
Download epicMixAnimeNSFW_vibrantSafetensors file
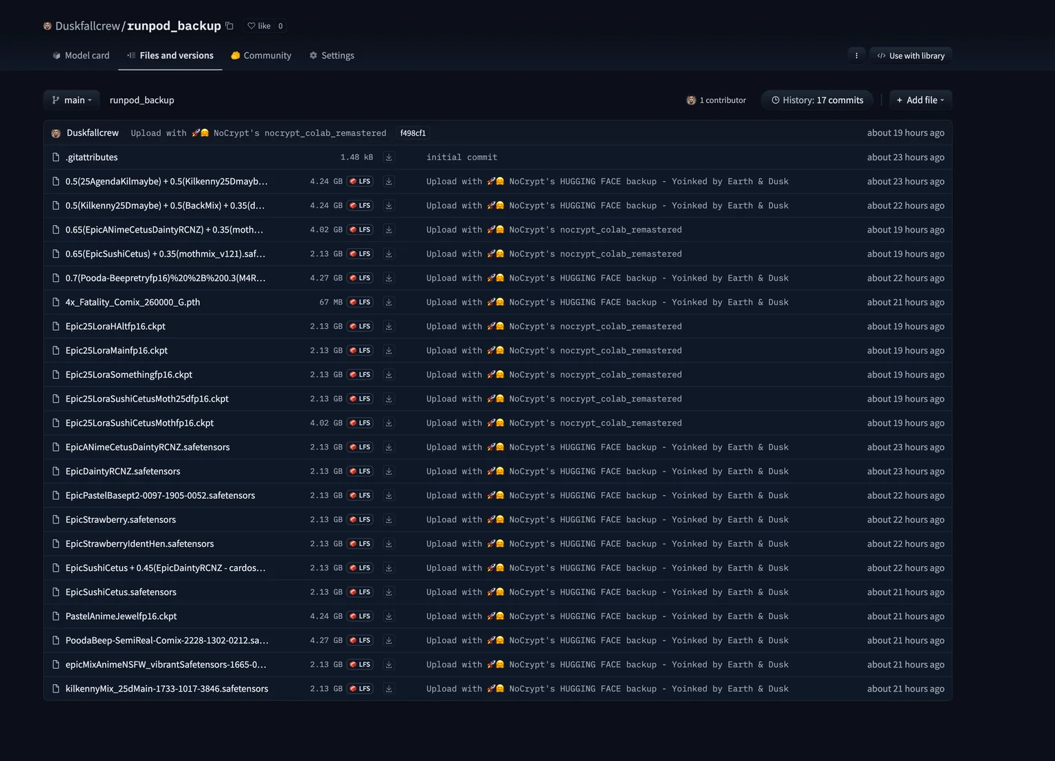click(x=389, y=664)
